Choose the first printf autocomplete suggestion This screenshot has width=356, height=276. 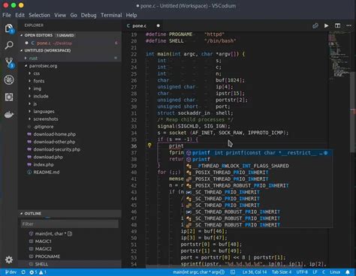coord(259,153)
